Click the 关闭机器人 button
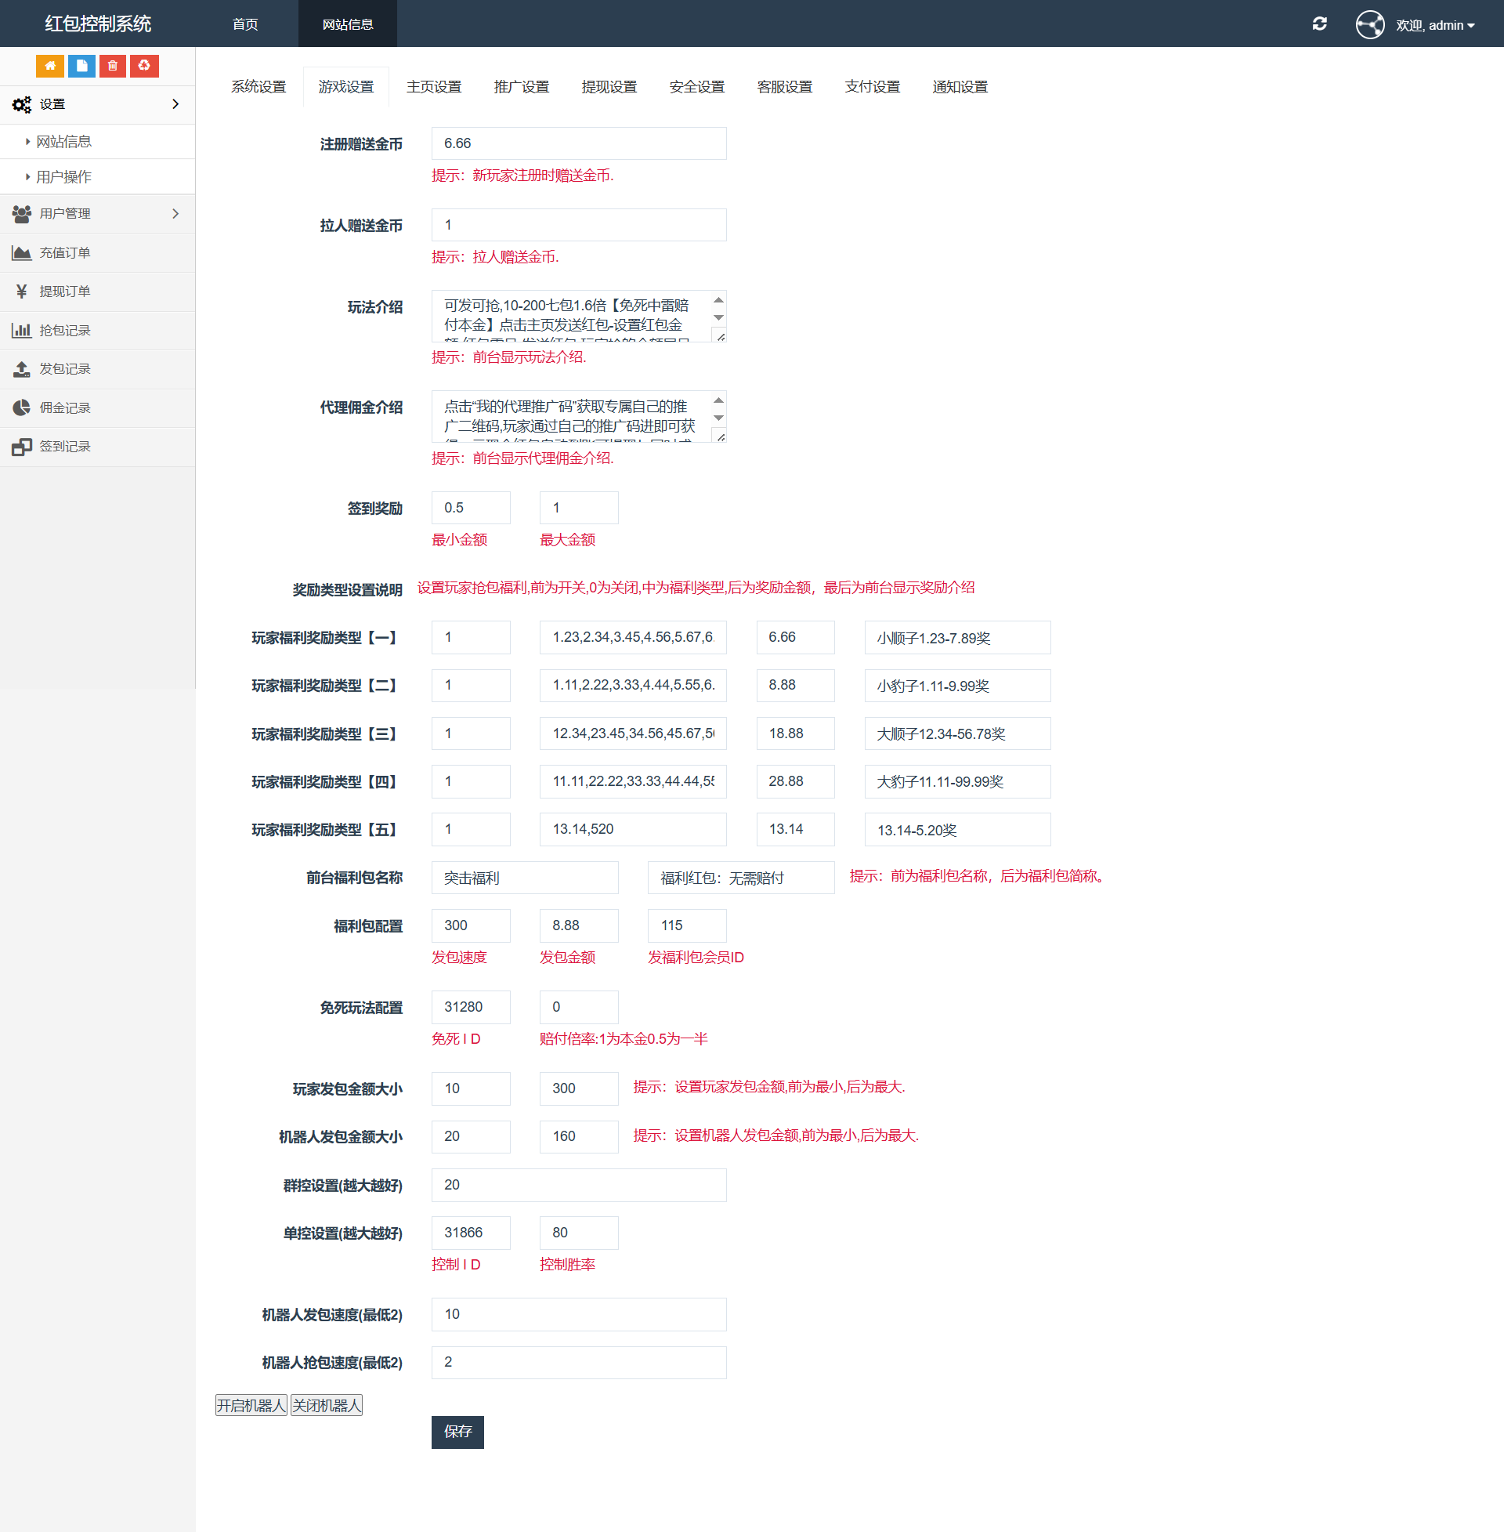 click(x=326, y=1405)
